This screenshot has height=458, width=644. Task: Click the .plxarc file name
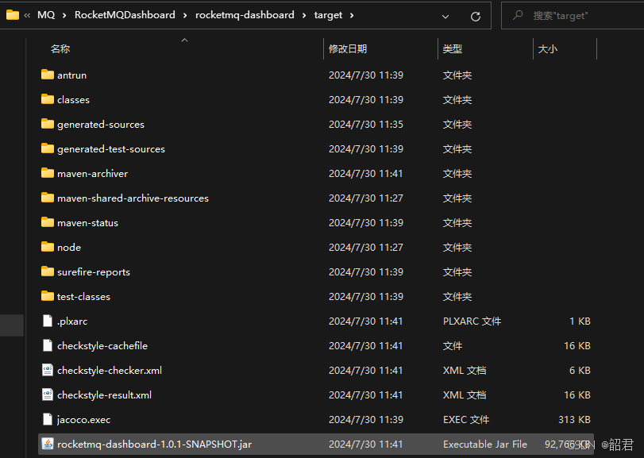[x=72, y=321]
